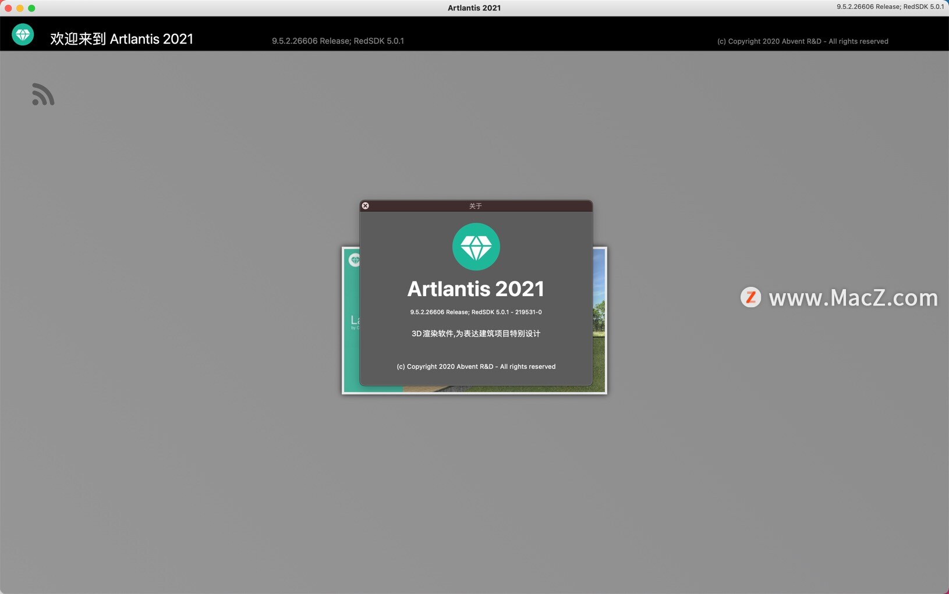The width and height of the screenshot is (949, 594).
Task: Click the '3D渲染软件,为表达建筑项目特别设计' description
Action: pyautogui.click(x=476, y=334)
